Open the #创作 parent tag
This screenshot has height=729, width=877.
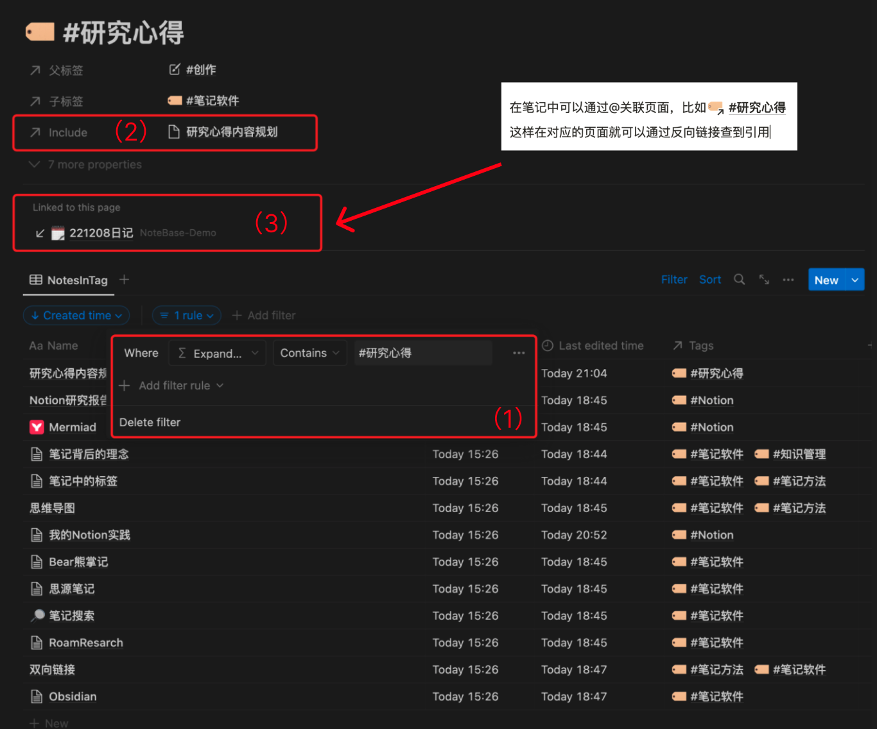point(201,69)
